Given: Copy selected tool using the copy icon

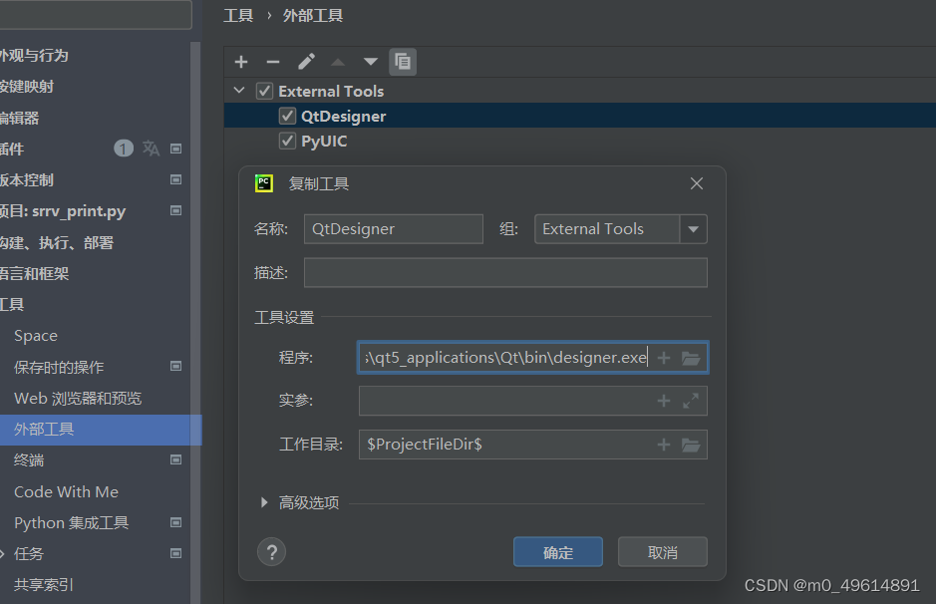Looking at the screenshot, I should point(403,62).
